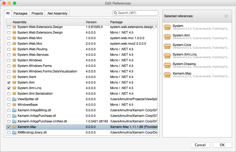The width and height of the screenshot is (236, 152).
Task: Click the System package icon in Selected references
Action: [167, 27]
